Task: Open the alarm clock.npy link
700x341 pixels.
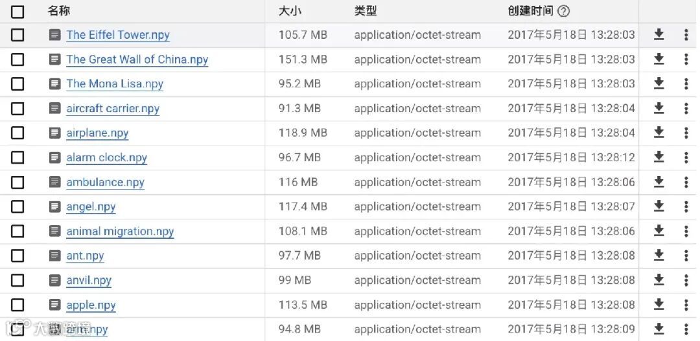Action: tap(106, 158)
